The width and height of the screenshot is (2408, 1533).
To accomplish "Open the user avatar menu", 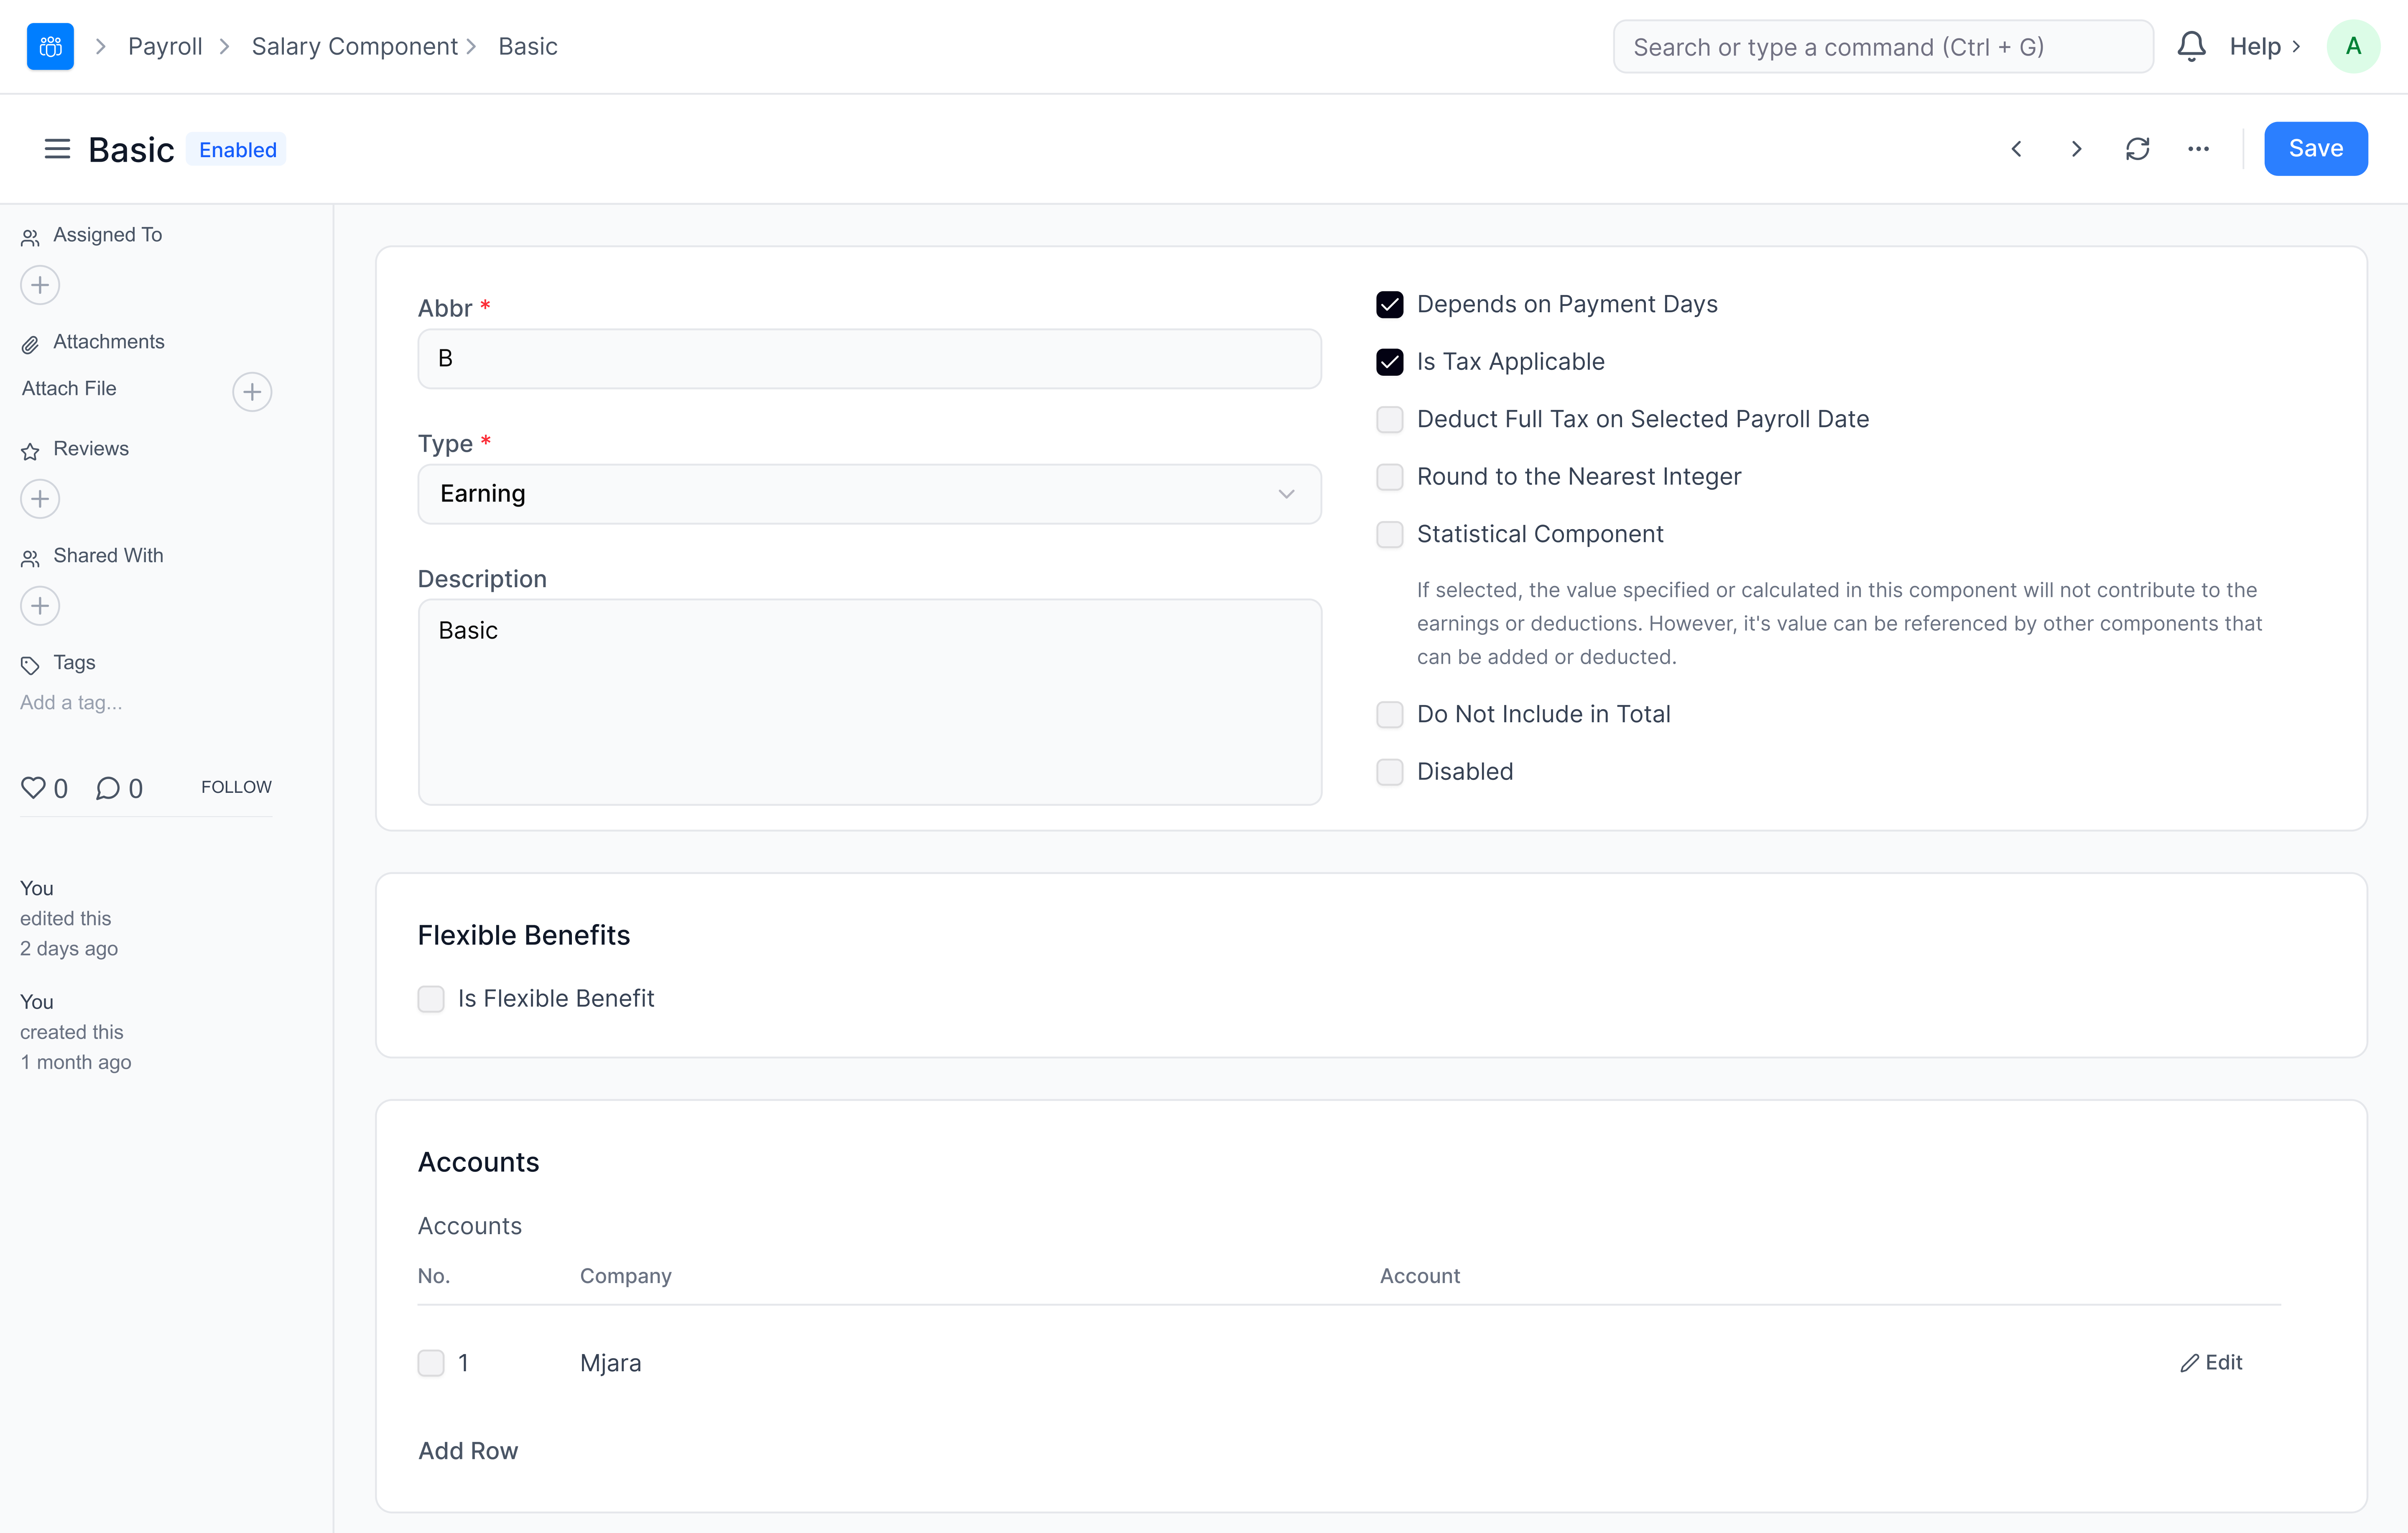I will tap(2352, 46).
